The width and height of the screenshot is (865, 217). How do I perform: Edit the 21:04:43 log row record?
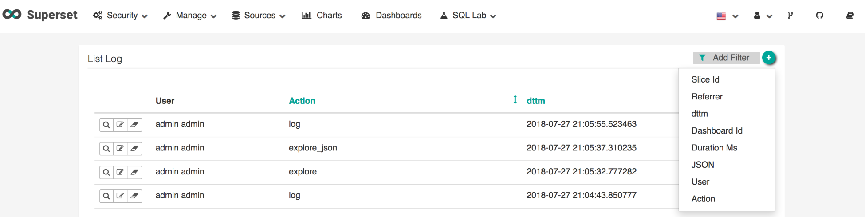[x=120, y=196]
